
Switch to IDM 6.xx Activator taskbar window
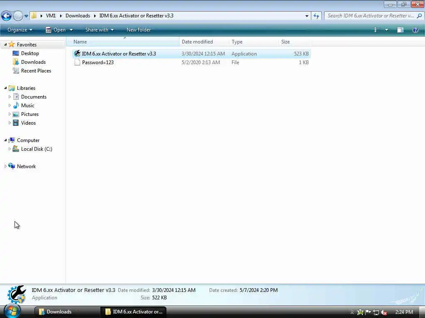tap(134, 312)
